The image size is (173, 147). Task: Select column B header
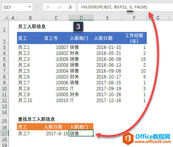click(x=30, y=18)
